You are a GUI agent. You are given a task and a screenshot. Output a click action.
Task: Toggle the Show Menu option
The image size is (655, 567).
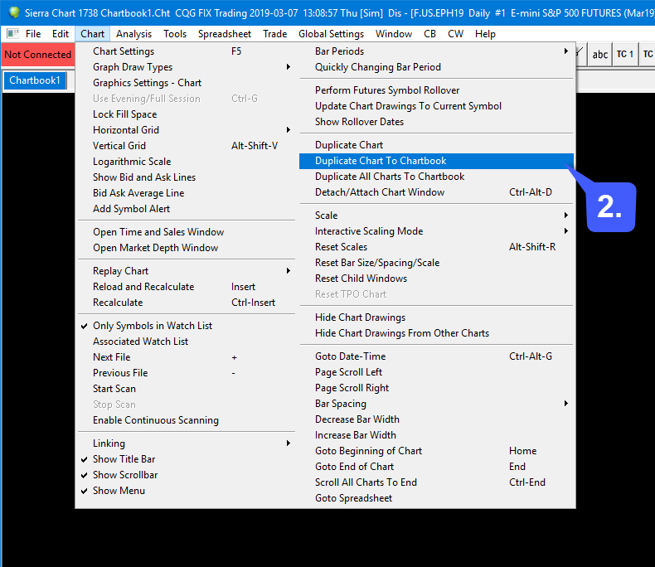(x=187, y=491)
